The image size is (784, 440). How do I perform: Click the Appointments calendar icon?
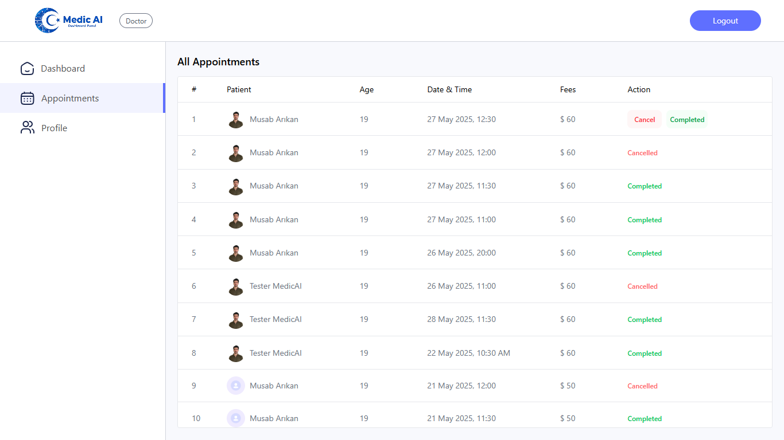27,99
